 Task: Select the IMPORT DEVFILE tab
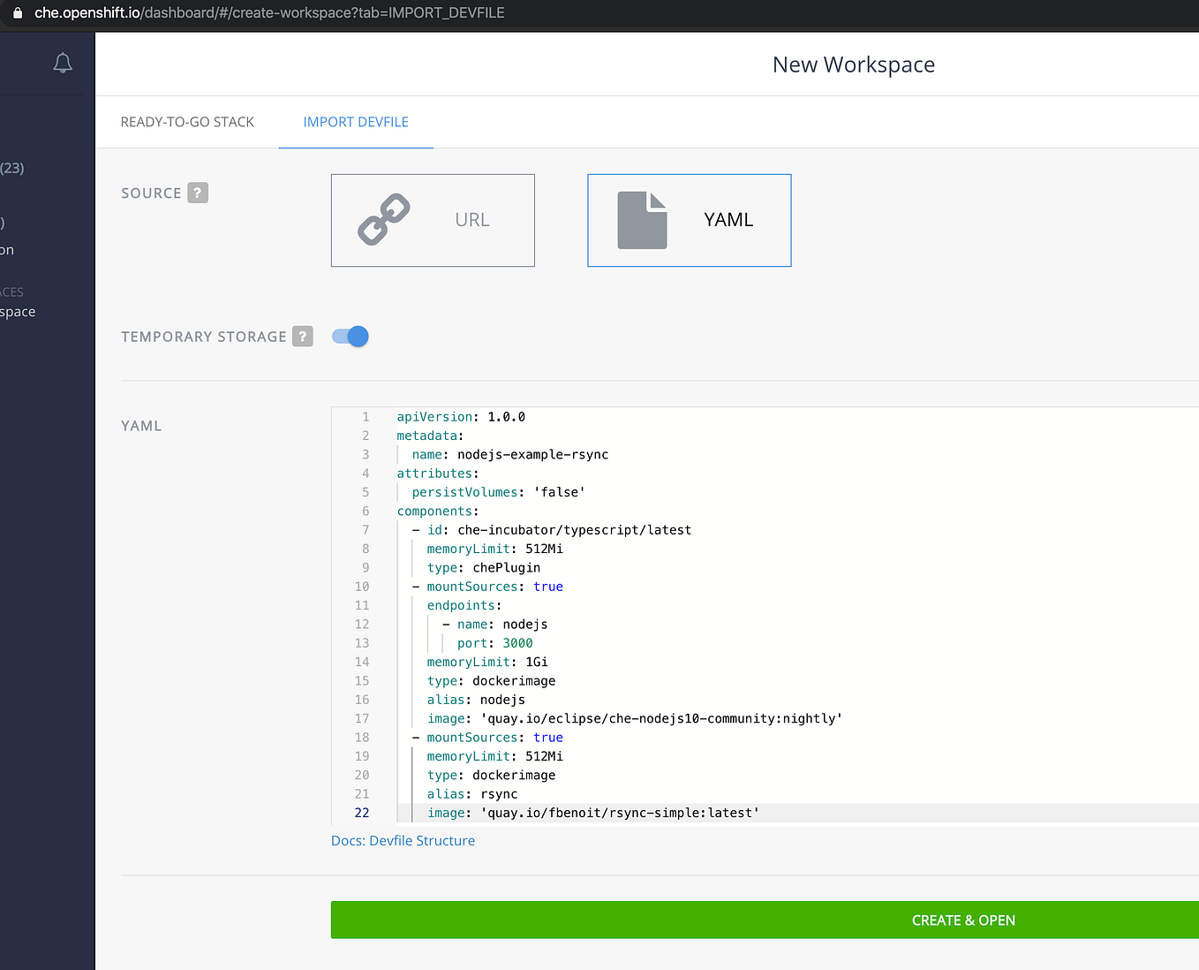tap(355, 121)
